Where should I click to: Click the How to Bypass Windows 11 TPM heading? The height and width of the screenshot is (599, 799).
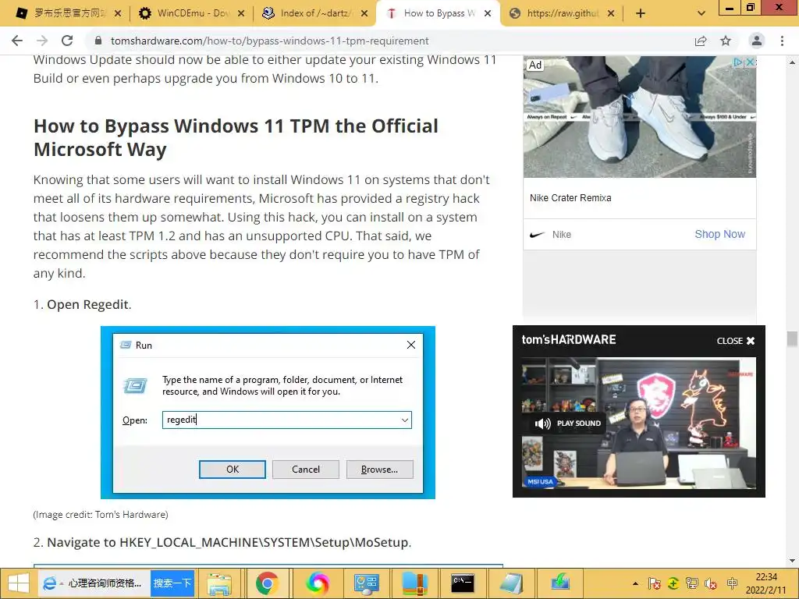coord(236,137)
